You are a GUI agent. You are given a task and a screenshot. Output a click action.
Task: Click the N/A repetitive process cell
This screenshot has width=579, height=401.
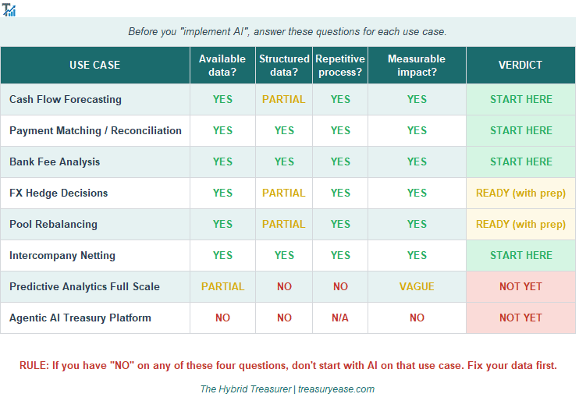pyautogui.click(x=340, y=318)
